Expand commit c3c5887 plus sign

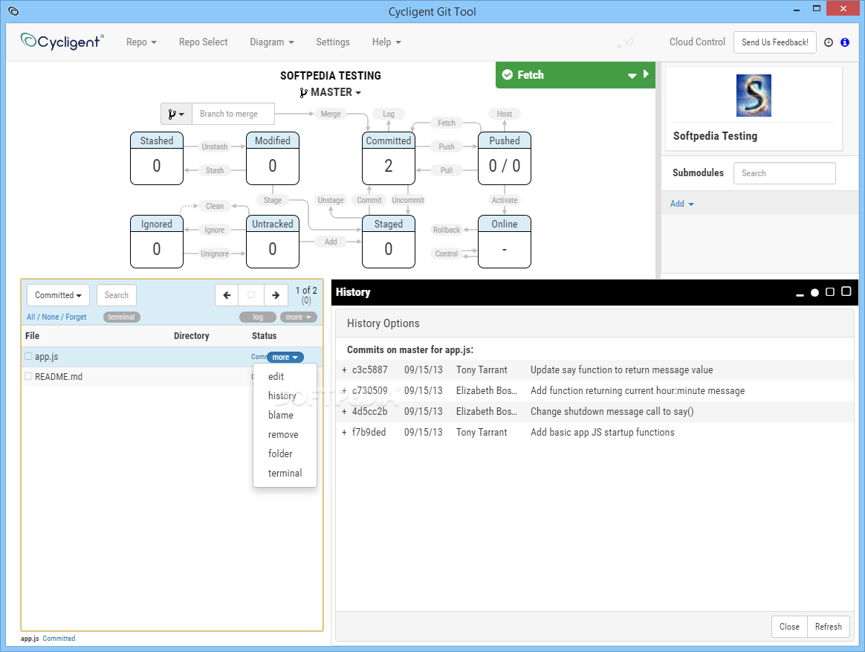coord(344,370)
